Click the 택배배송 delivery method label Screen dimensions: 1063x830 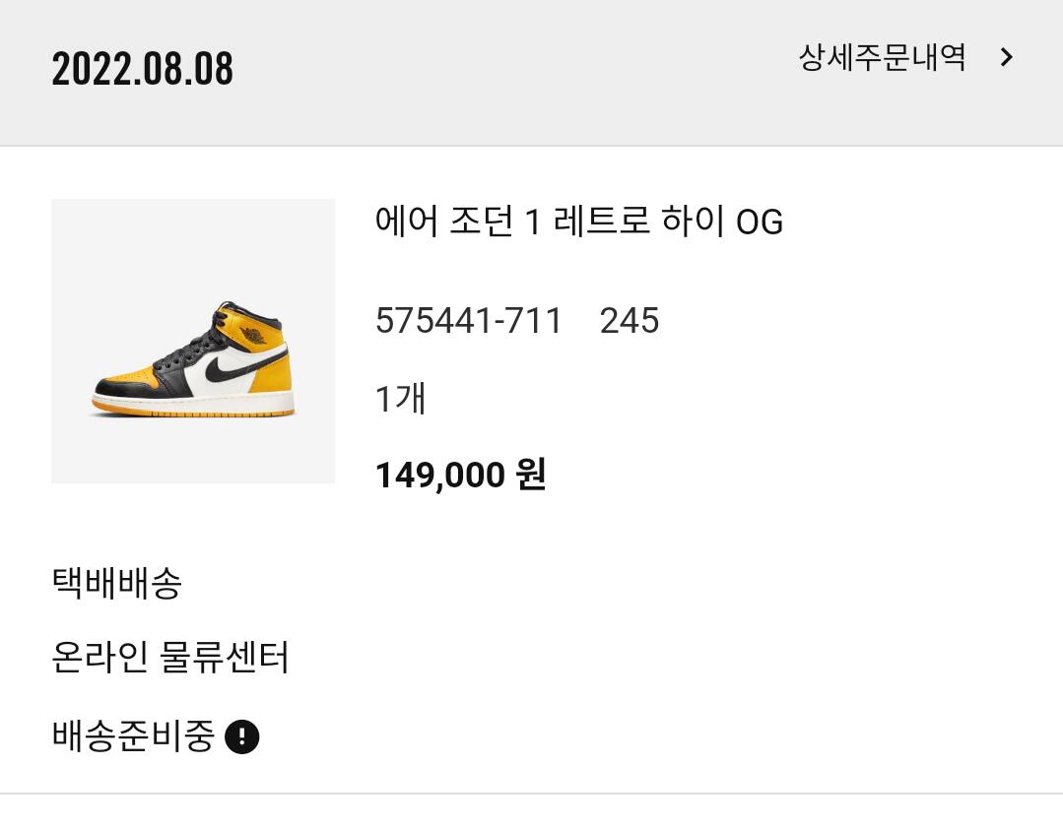tap(116, 583)
